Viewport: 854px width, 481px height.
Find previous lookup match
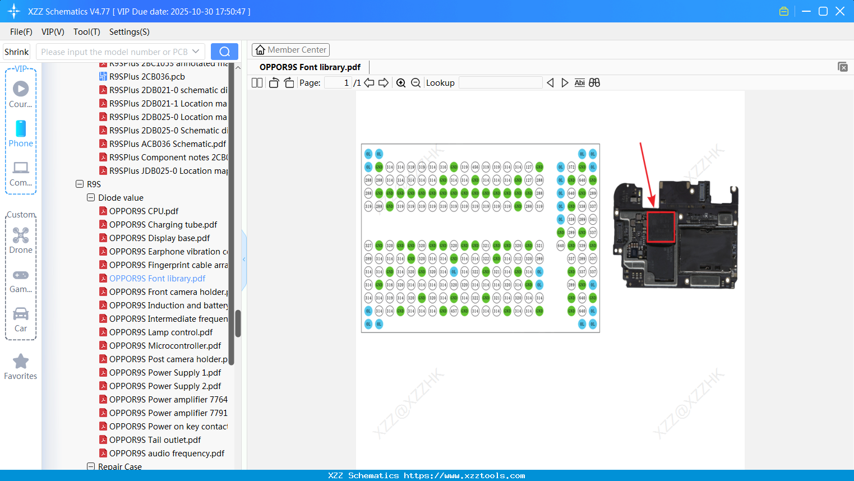[x=550, y=83]
